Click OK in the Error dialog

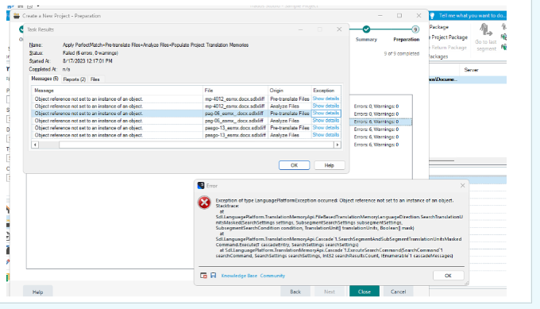[x=448, y=276]
